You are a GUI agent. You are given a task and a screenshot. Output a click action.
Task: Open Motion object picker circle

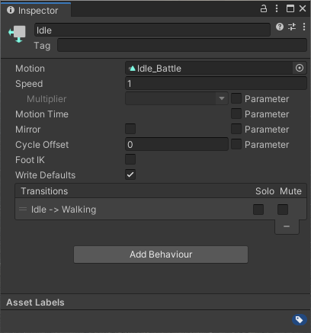[x=300, y=68]
